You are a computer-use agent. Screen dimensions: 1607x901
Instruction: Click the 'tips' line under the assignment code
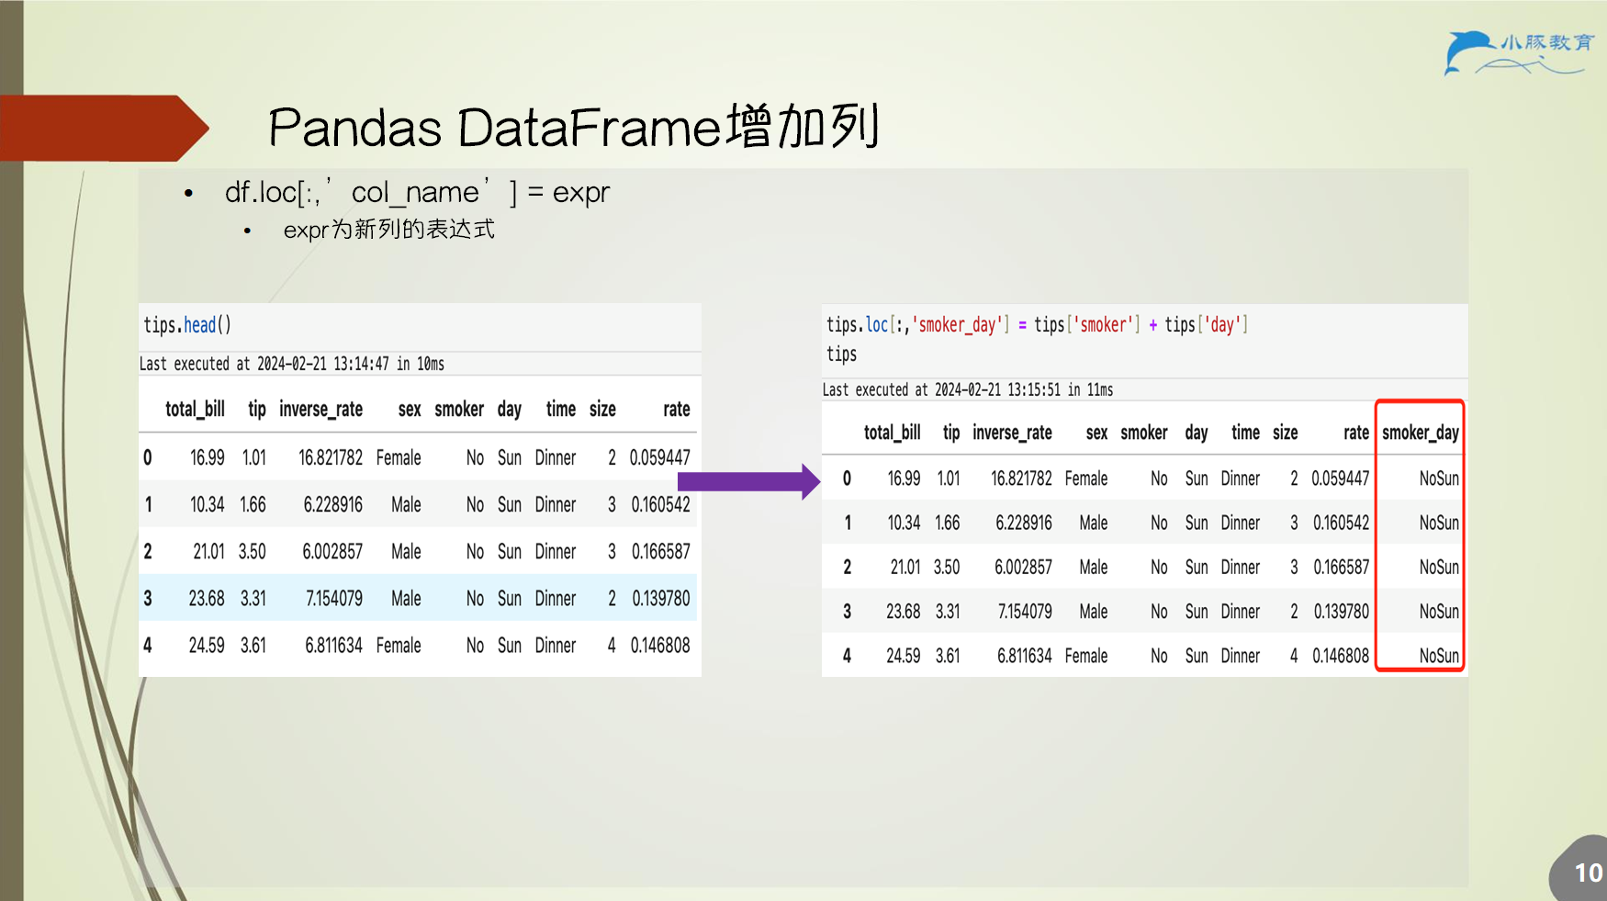point(841,354)
